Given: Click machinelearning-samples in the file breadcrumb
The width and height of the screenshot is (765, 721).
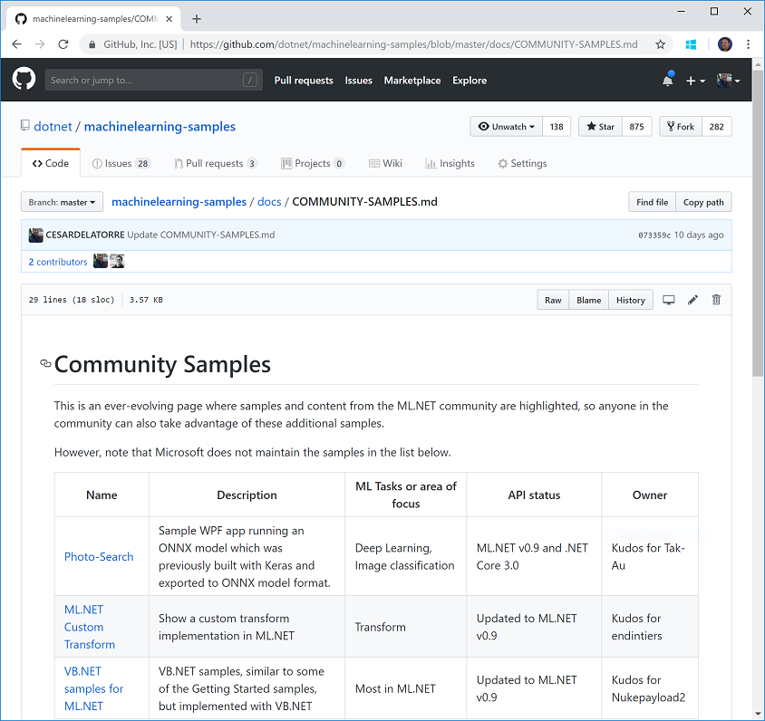Looking at the screenshot, I should click(179, 202).
